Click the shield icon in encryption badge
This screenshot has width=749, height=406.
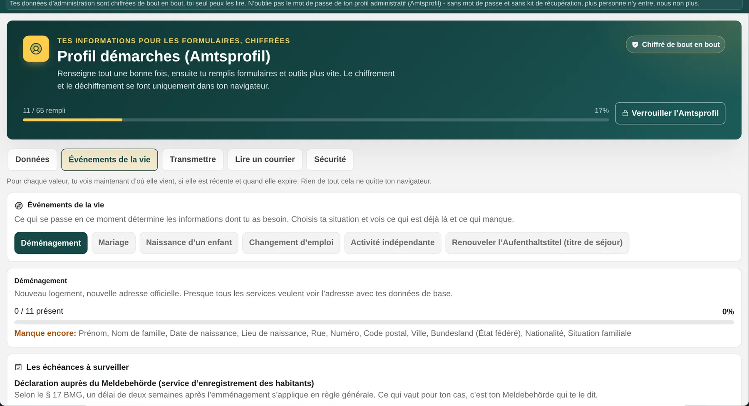pyautogui.click(x=635, y=45)
